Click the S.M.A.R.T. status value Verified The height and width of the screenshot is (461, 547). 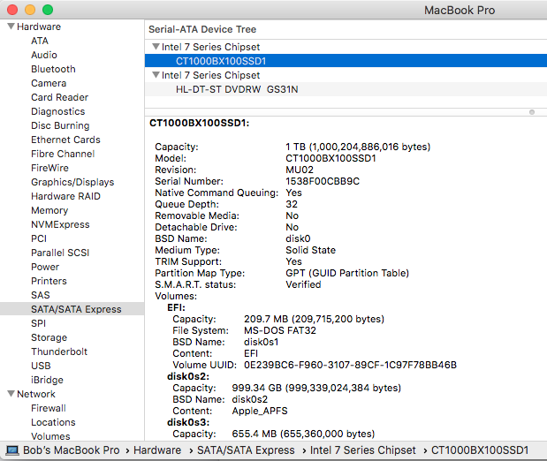click(x=303, y=284)
